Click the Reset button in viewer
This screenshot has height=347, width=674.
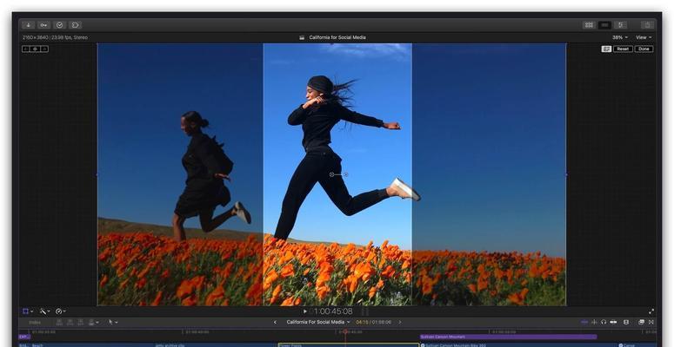(623, 49)
